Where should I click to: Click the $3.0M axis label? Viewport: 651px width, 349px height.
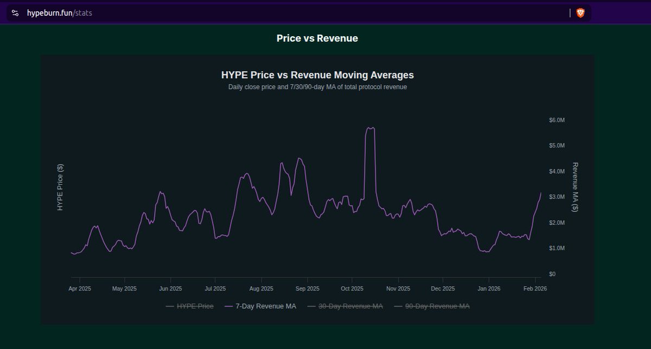click(x=557, y=197)
